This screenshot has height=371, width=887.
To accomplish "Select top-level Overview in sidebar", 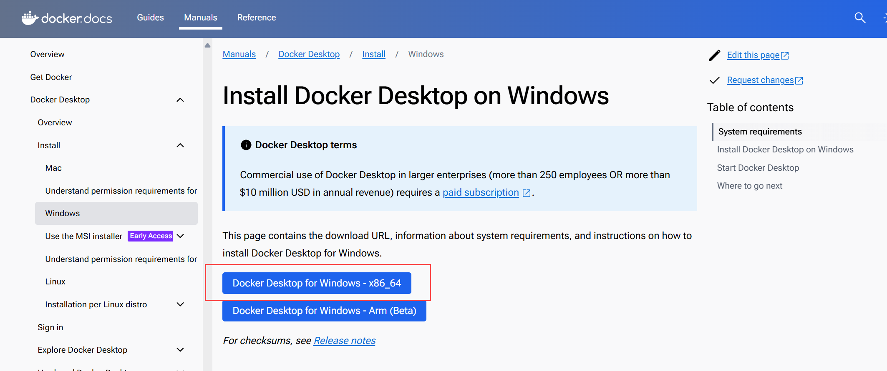I will (47, 54).
